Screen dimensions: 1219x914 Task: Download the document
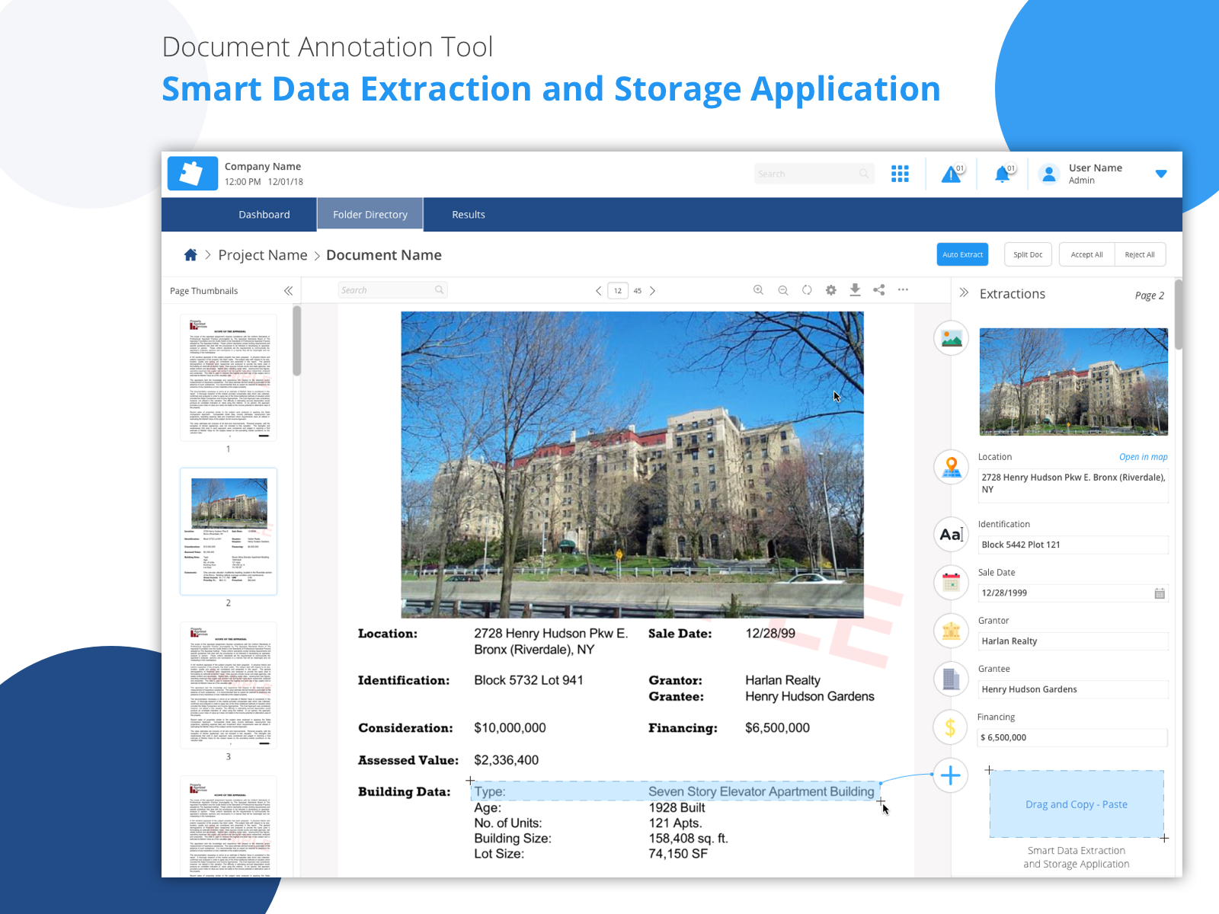point(855,289)
